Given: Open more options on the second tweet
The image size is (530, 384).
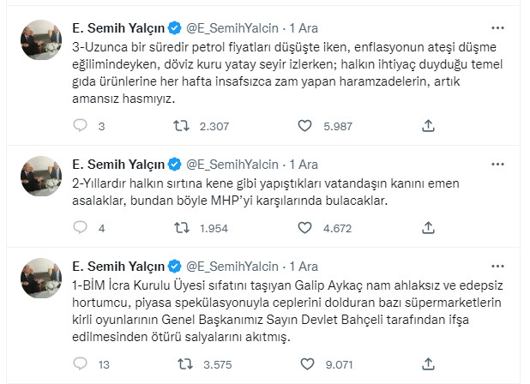Looking at the screenshot, I should 498,163.
